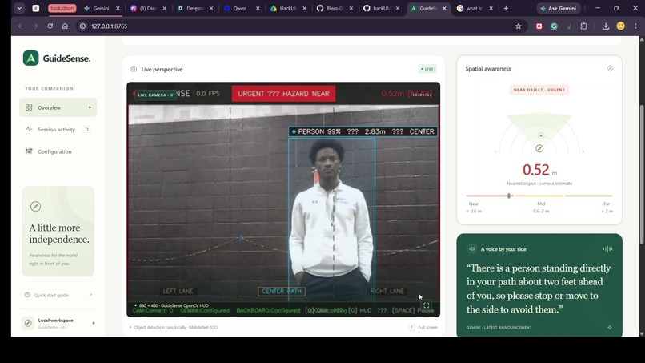Viewport: 645px width, 363px height.
Task: Go back with browser back arrow
Action: click(21, 26)
